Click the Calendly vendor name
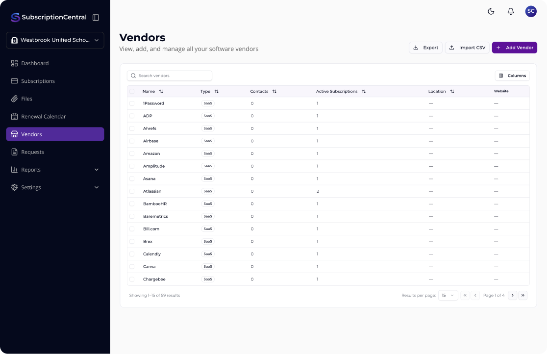Viewport: 547px width, 354px height. 152,254
